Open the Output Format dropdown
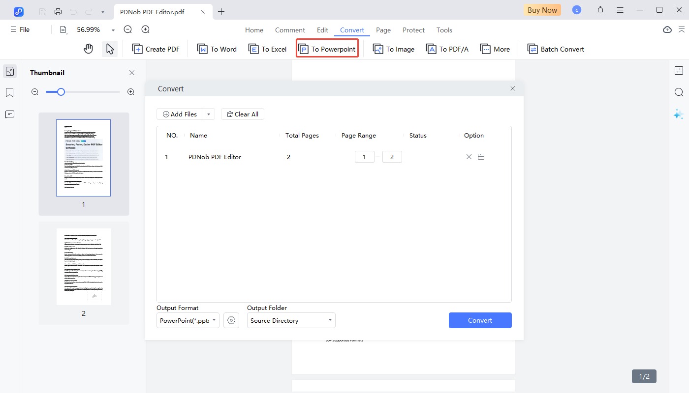Screen dimensions: 689x393 click(x=188, y=320)
